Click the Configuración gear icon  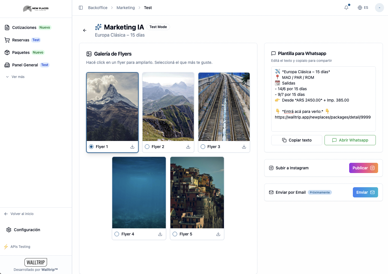pyautogui.click(x=9, y=230)
